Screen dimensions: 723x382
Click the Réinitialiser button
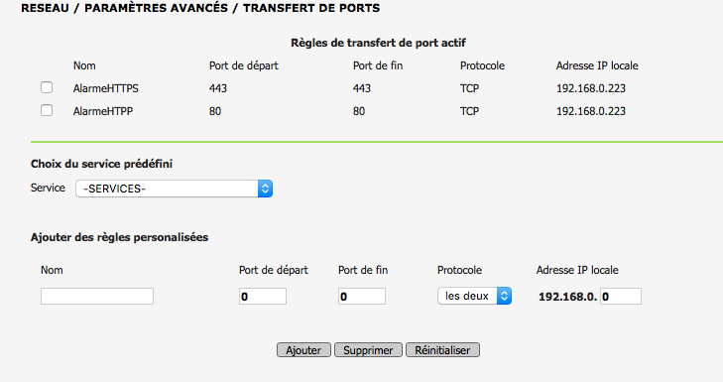click(442, 350)
